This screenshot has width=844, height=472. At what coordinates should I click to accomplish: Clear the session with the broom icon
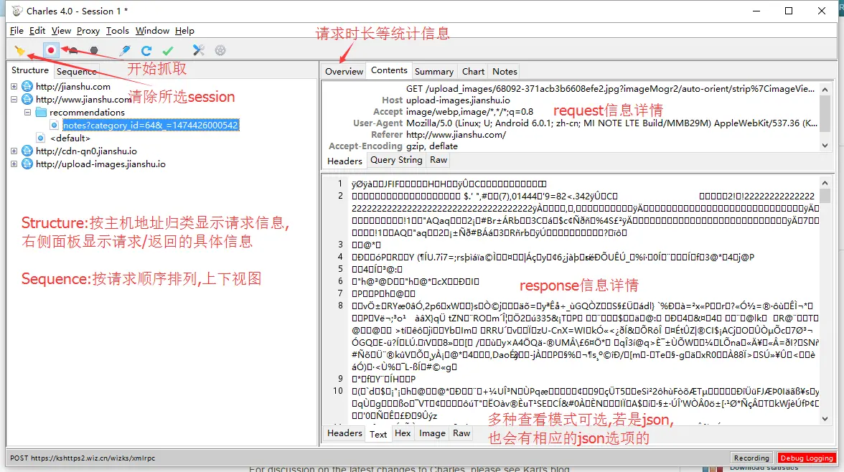pyautogui.click(x=20, y=50)
